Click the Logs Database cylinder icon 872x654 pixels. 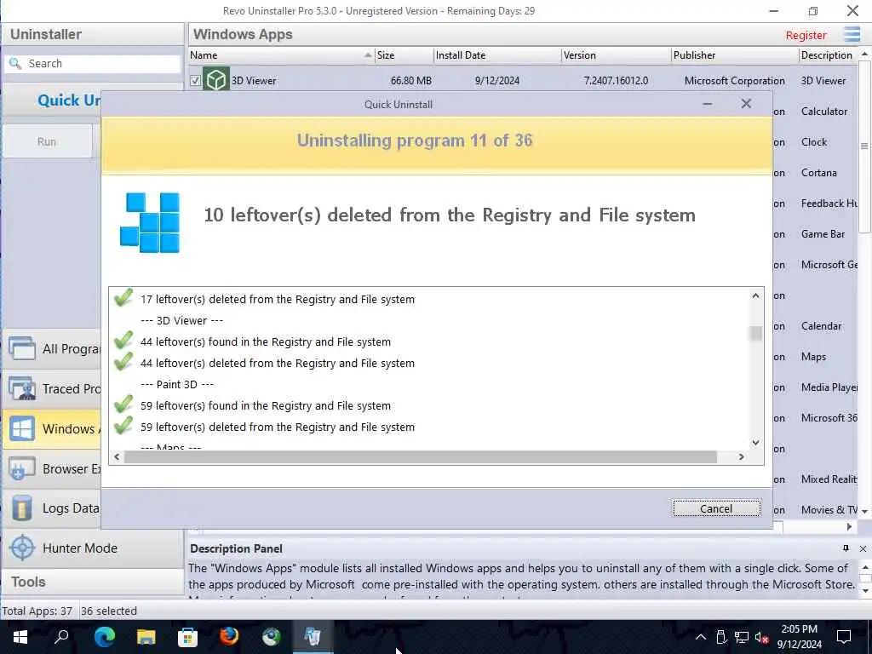(21, 508)
